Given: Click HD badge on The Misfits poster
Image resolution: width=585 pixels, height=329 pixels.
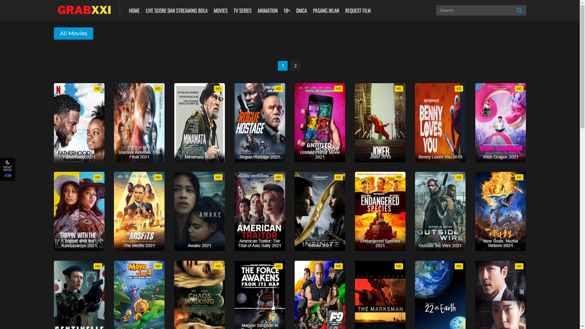Looking at the screenshot, I should tap(158, 177).
